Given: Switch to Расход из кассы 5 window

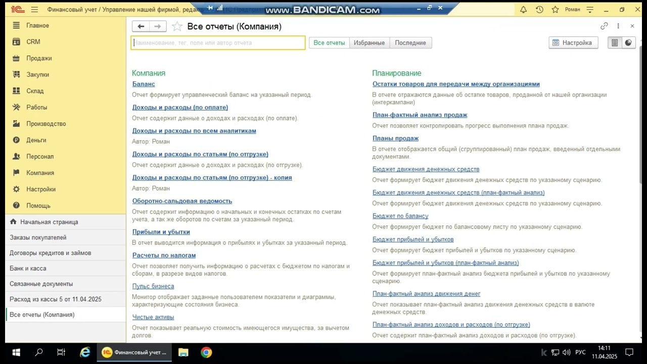Looking at the screenshot, I should click(66, 299).
